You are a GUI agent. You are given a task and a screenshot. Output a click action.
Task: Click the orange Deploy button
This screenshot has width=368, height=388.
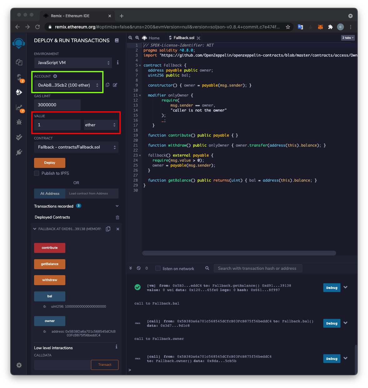point(50,163)
